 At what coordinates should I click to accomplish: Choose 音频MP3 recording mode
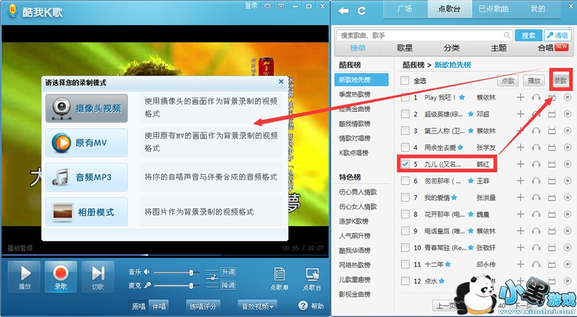tap(87, 178)
